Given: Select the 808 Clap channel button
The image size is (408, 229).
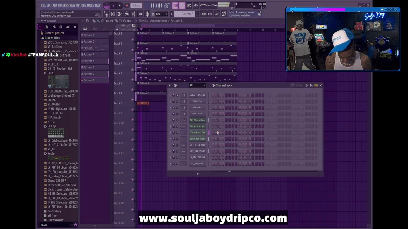Looking at the screenshot, I should pos(197,101).
